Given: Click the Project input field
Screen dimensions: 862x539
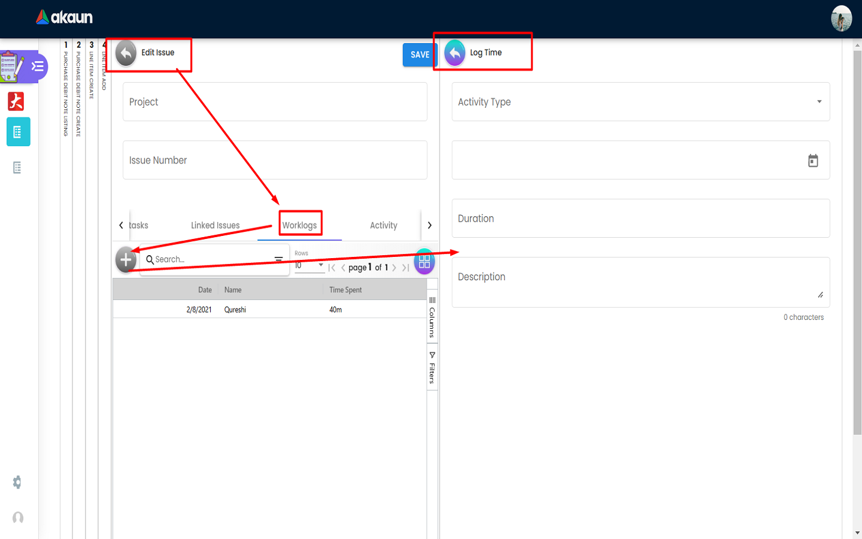Looking at the screenshot, I should point(275,102).
